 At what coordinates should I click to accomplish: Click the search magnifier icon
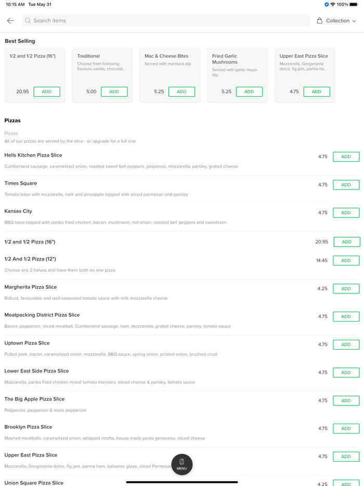click(x=28, y=21)
